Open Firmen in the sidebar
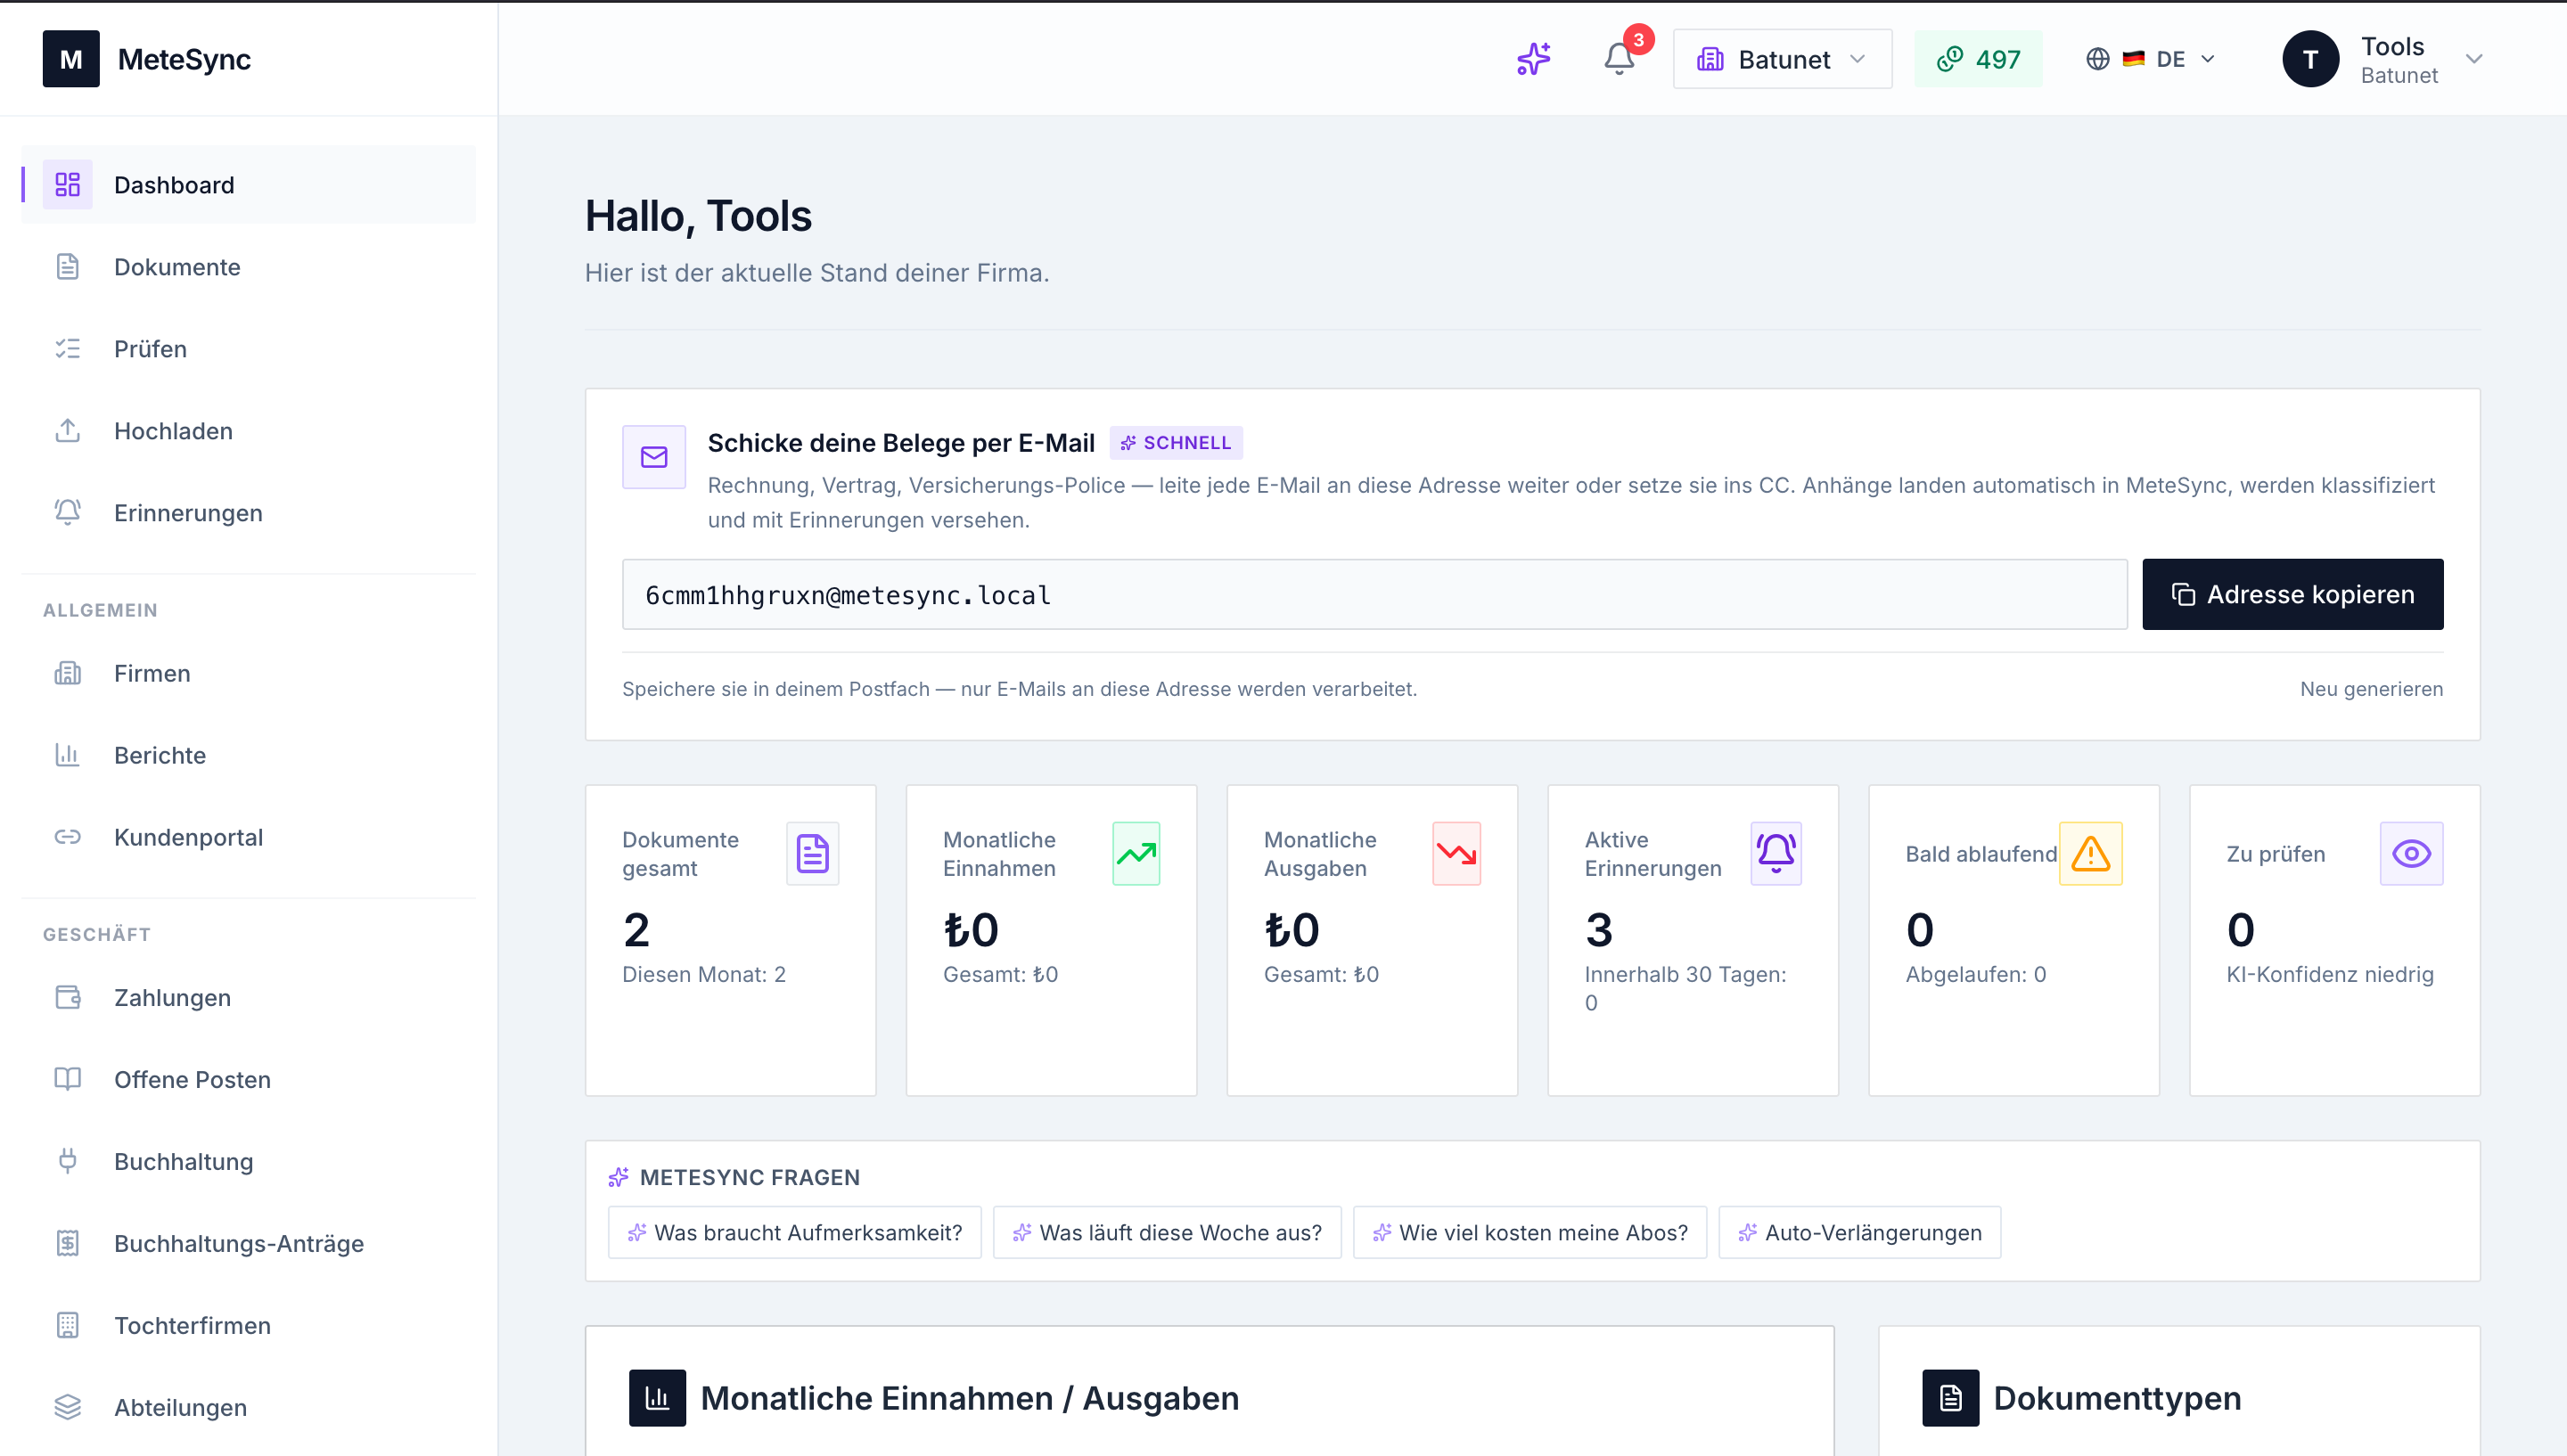2567x1456 pixels. (x=248, y=673)
